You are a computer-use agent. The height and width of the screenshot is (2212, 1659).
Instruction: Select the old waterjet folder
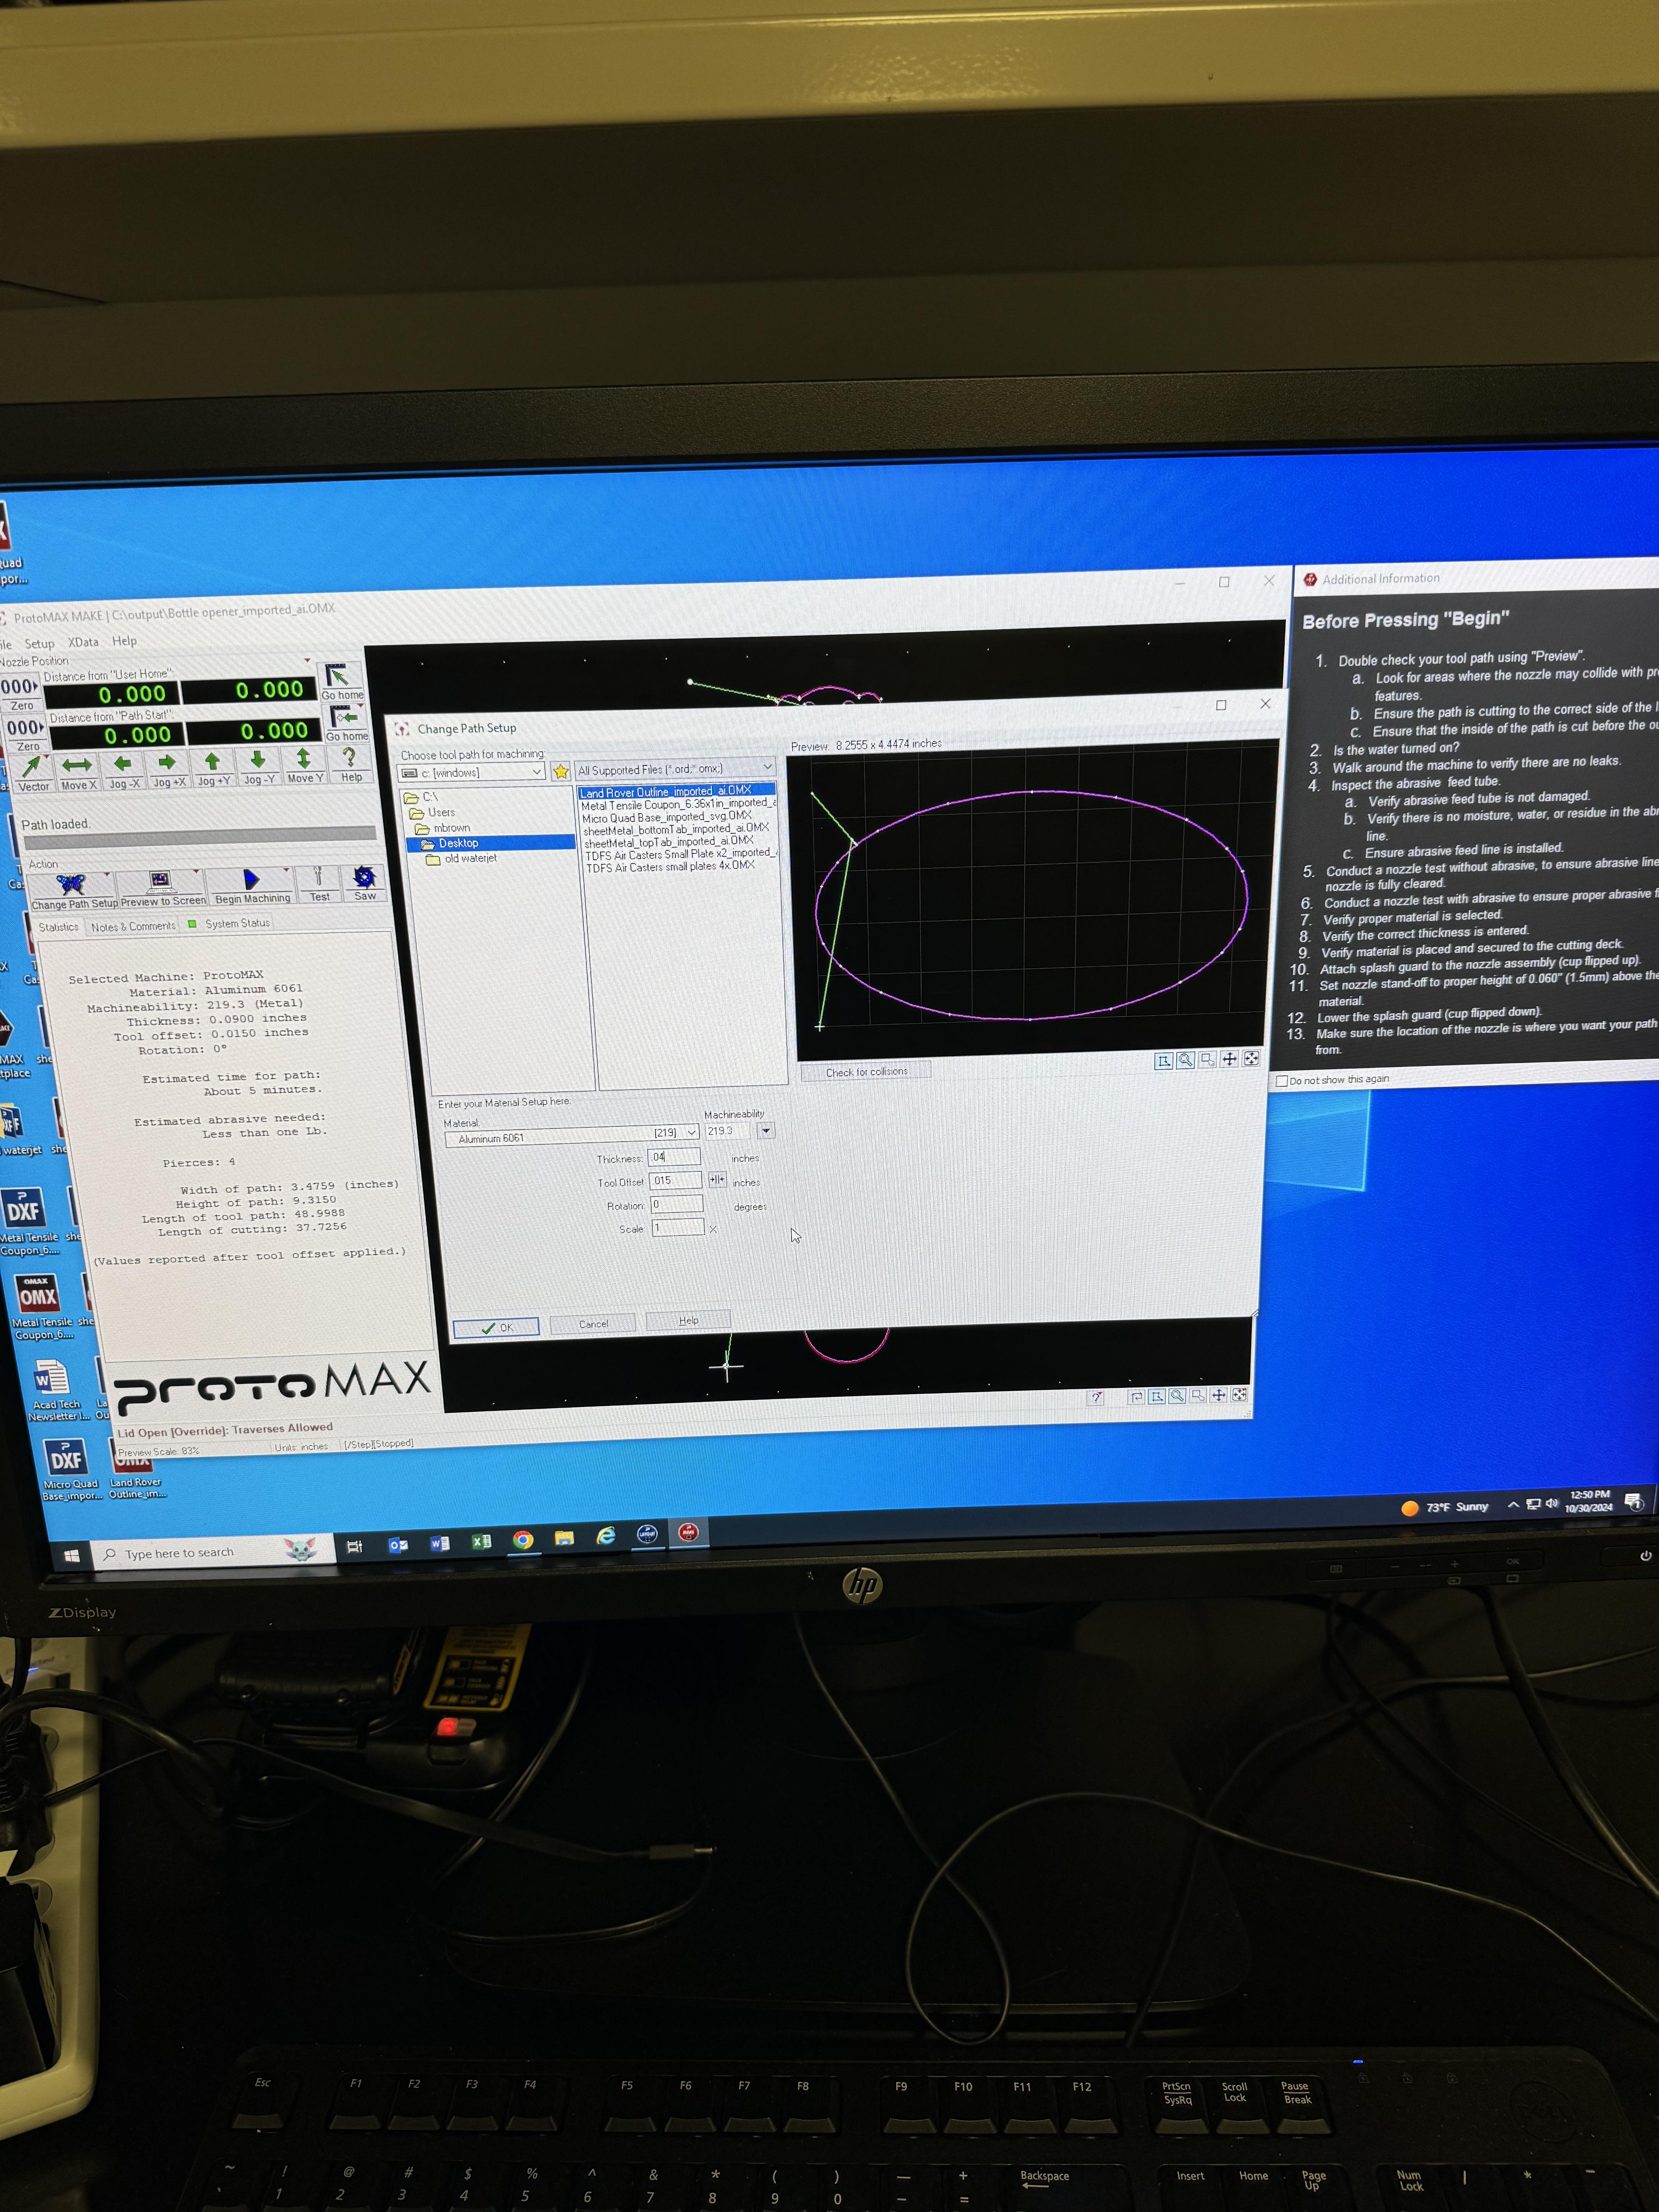(462, 858)
